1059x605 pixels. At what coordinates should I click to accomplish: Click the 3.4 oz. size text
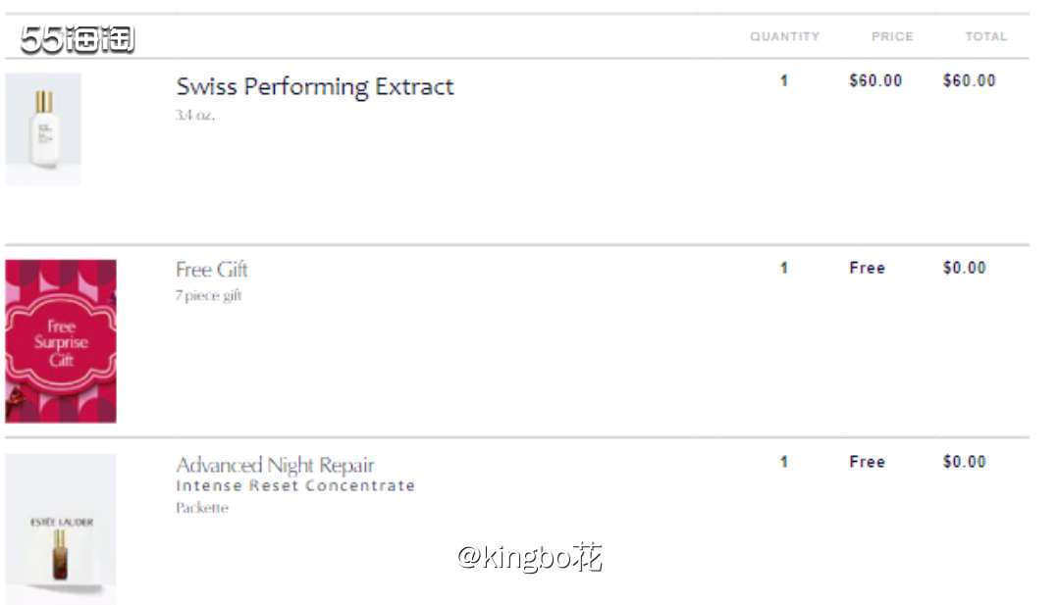[x=194, y=116]
